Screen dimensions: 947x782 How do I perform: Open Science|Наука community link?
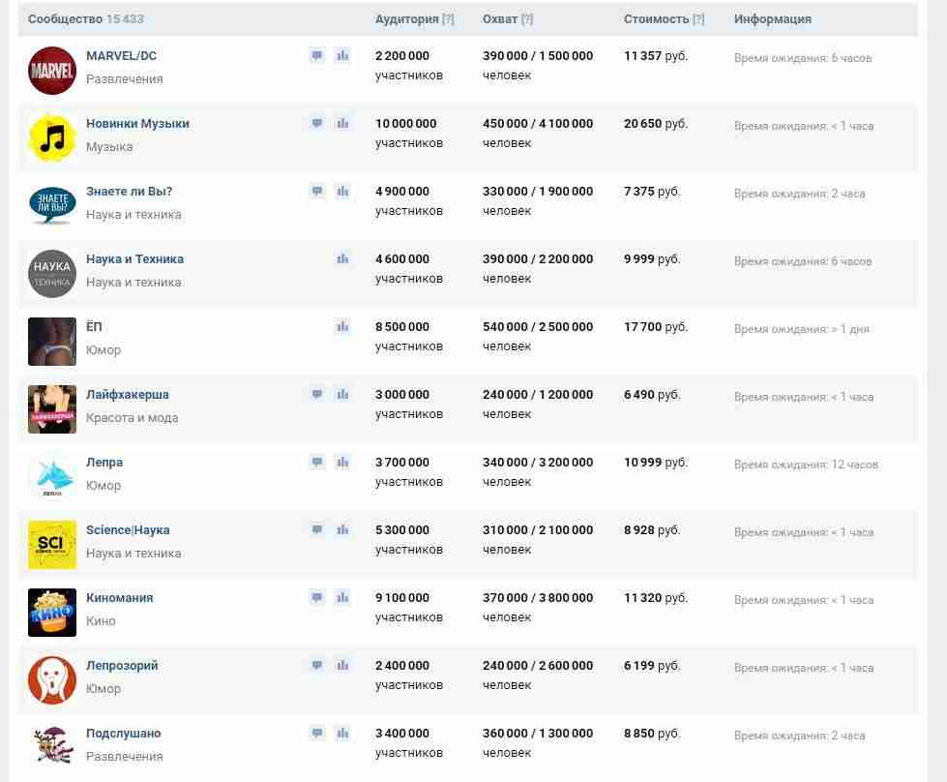click(128, 529)
